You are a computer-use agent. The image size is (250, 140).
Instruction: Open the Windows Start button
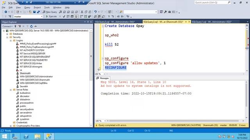4,136
